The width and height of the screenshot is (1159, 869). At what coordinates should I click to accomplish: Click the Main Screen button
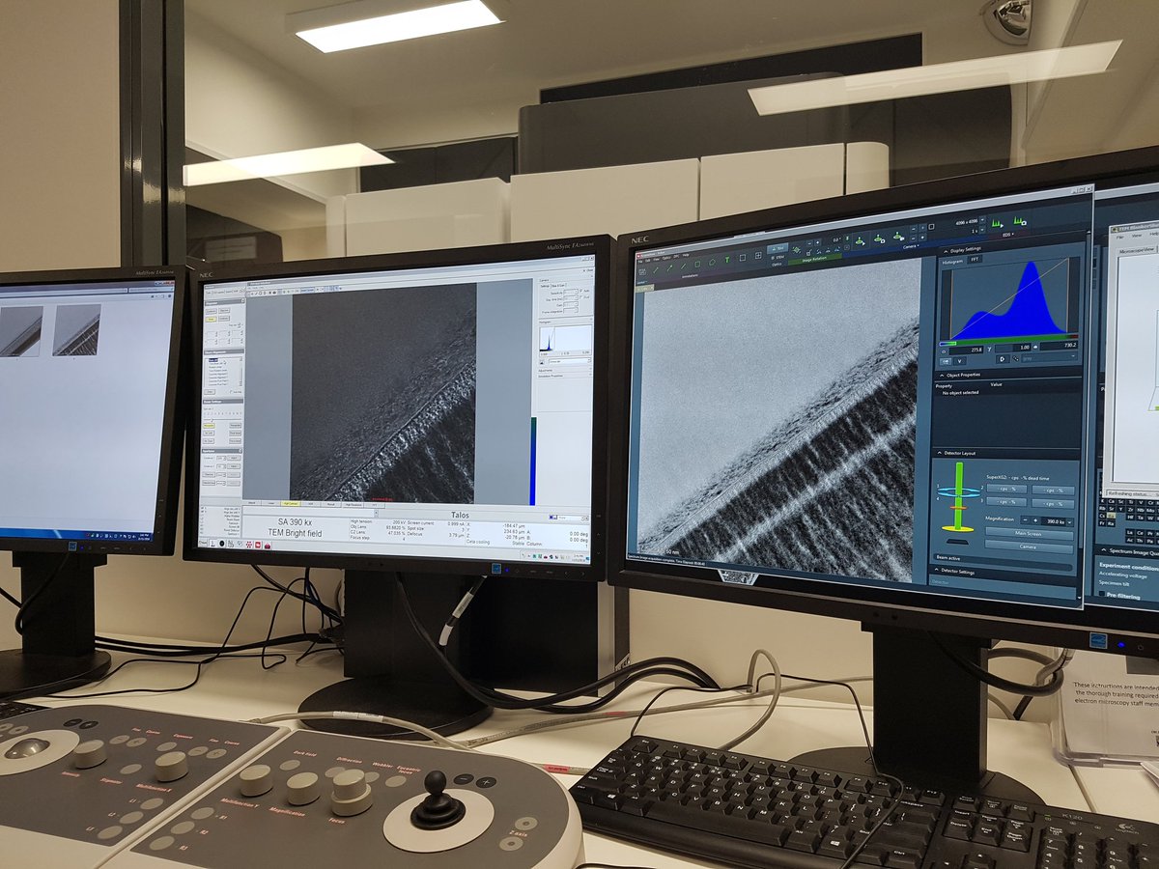tap(1030, 534)
